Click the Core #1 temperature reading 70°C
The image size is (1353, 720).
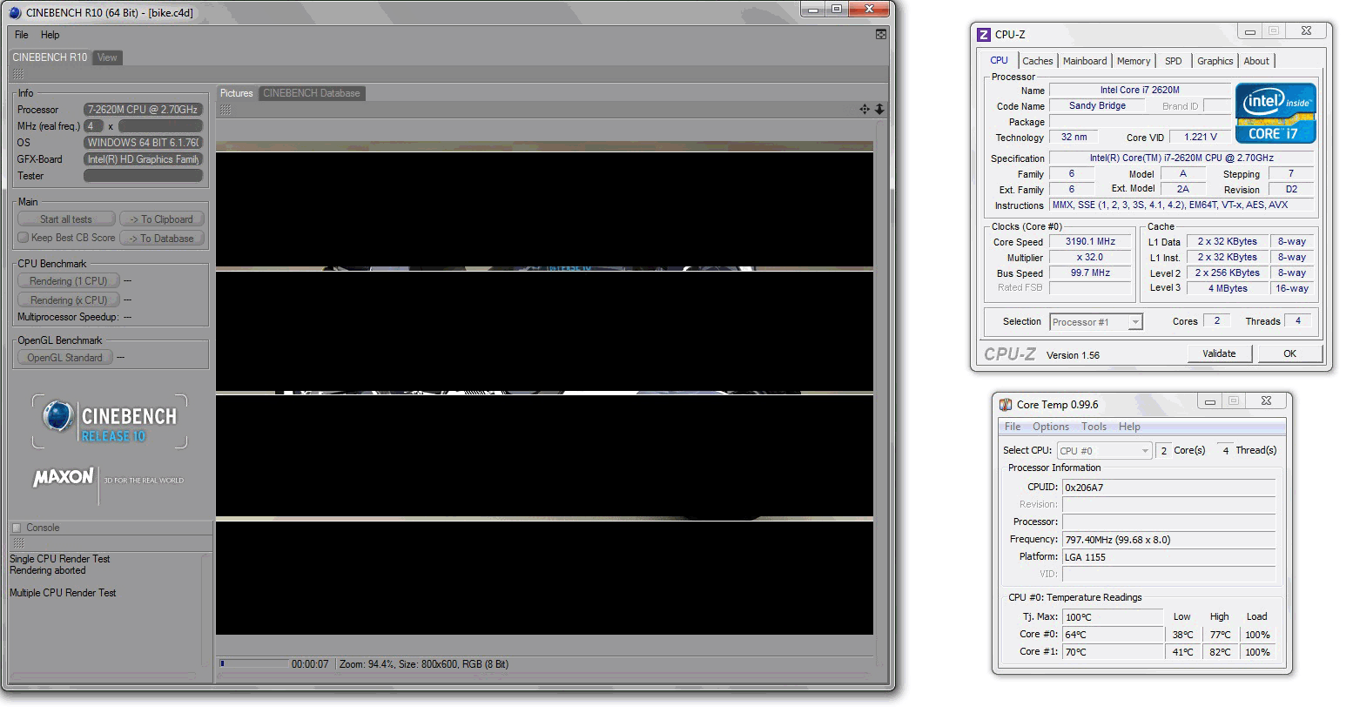coord(1113,652)
